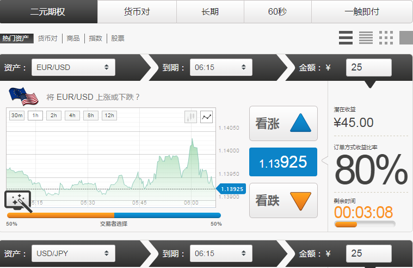This screenshot has width=413, height=268.
Task: Click the EUR/USD flag icon
Action: tap(23, 97)
